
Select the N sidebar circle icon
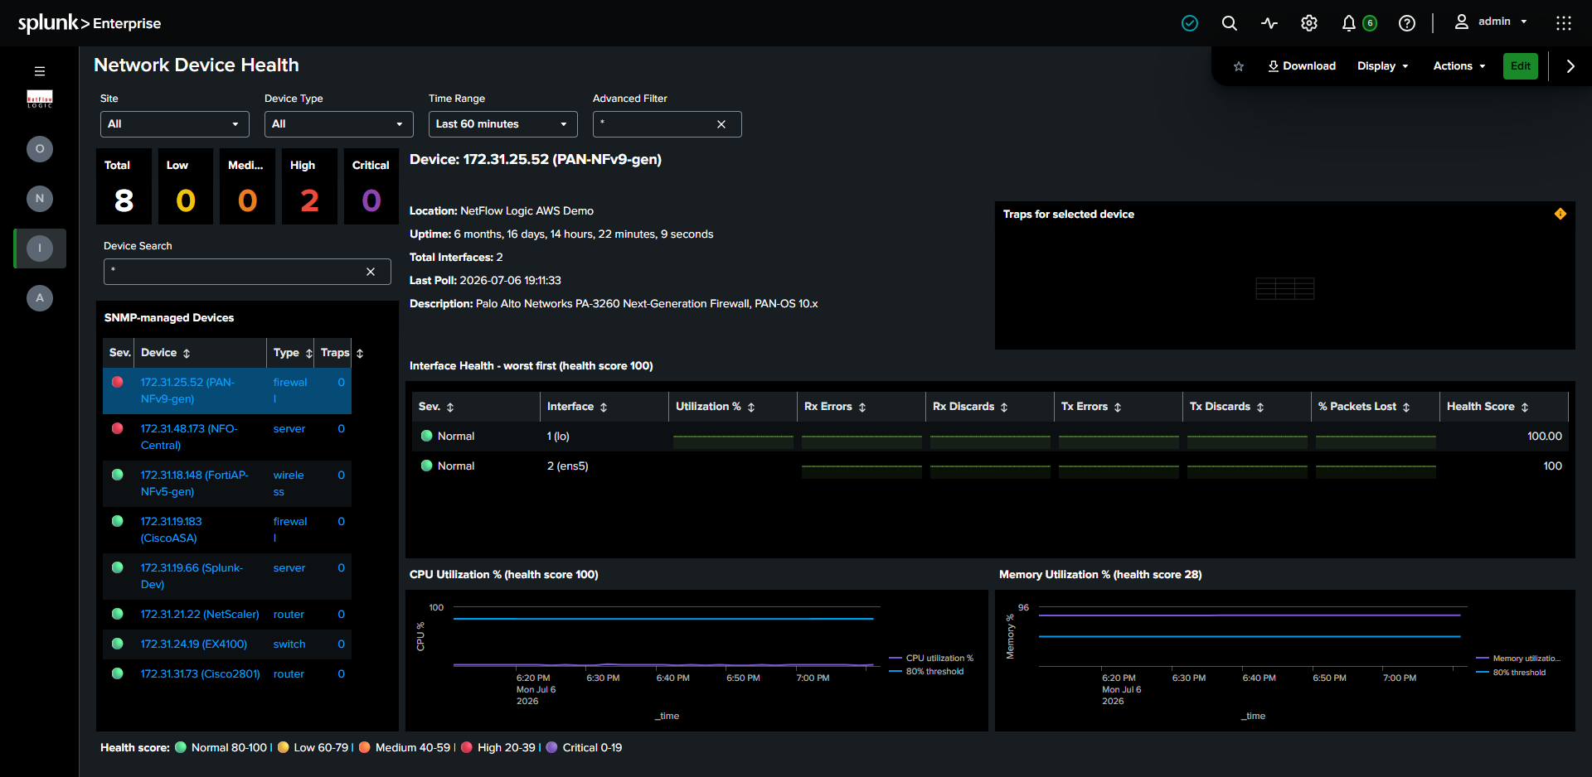pyautogui.click(x=40, y=199)
